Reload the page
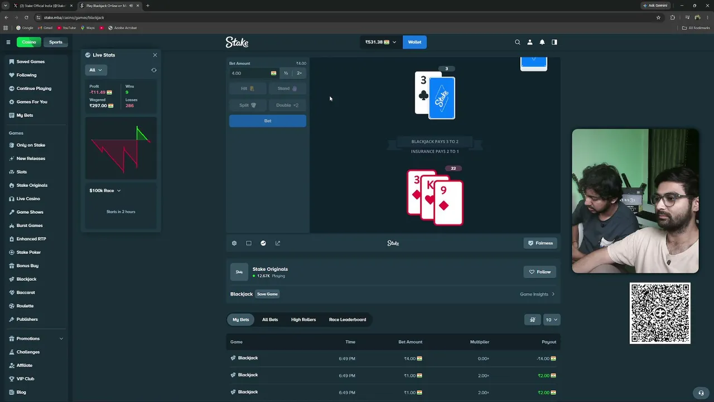Image resolution: width=714 pixels, height=402 pixels. click(x=26, y=17)
